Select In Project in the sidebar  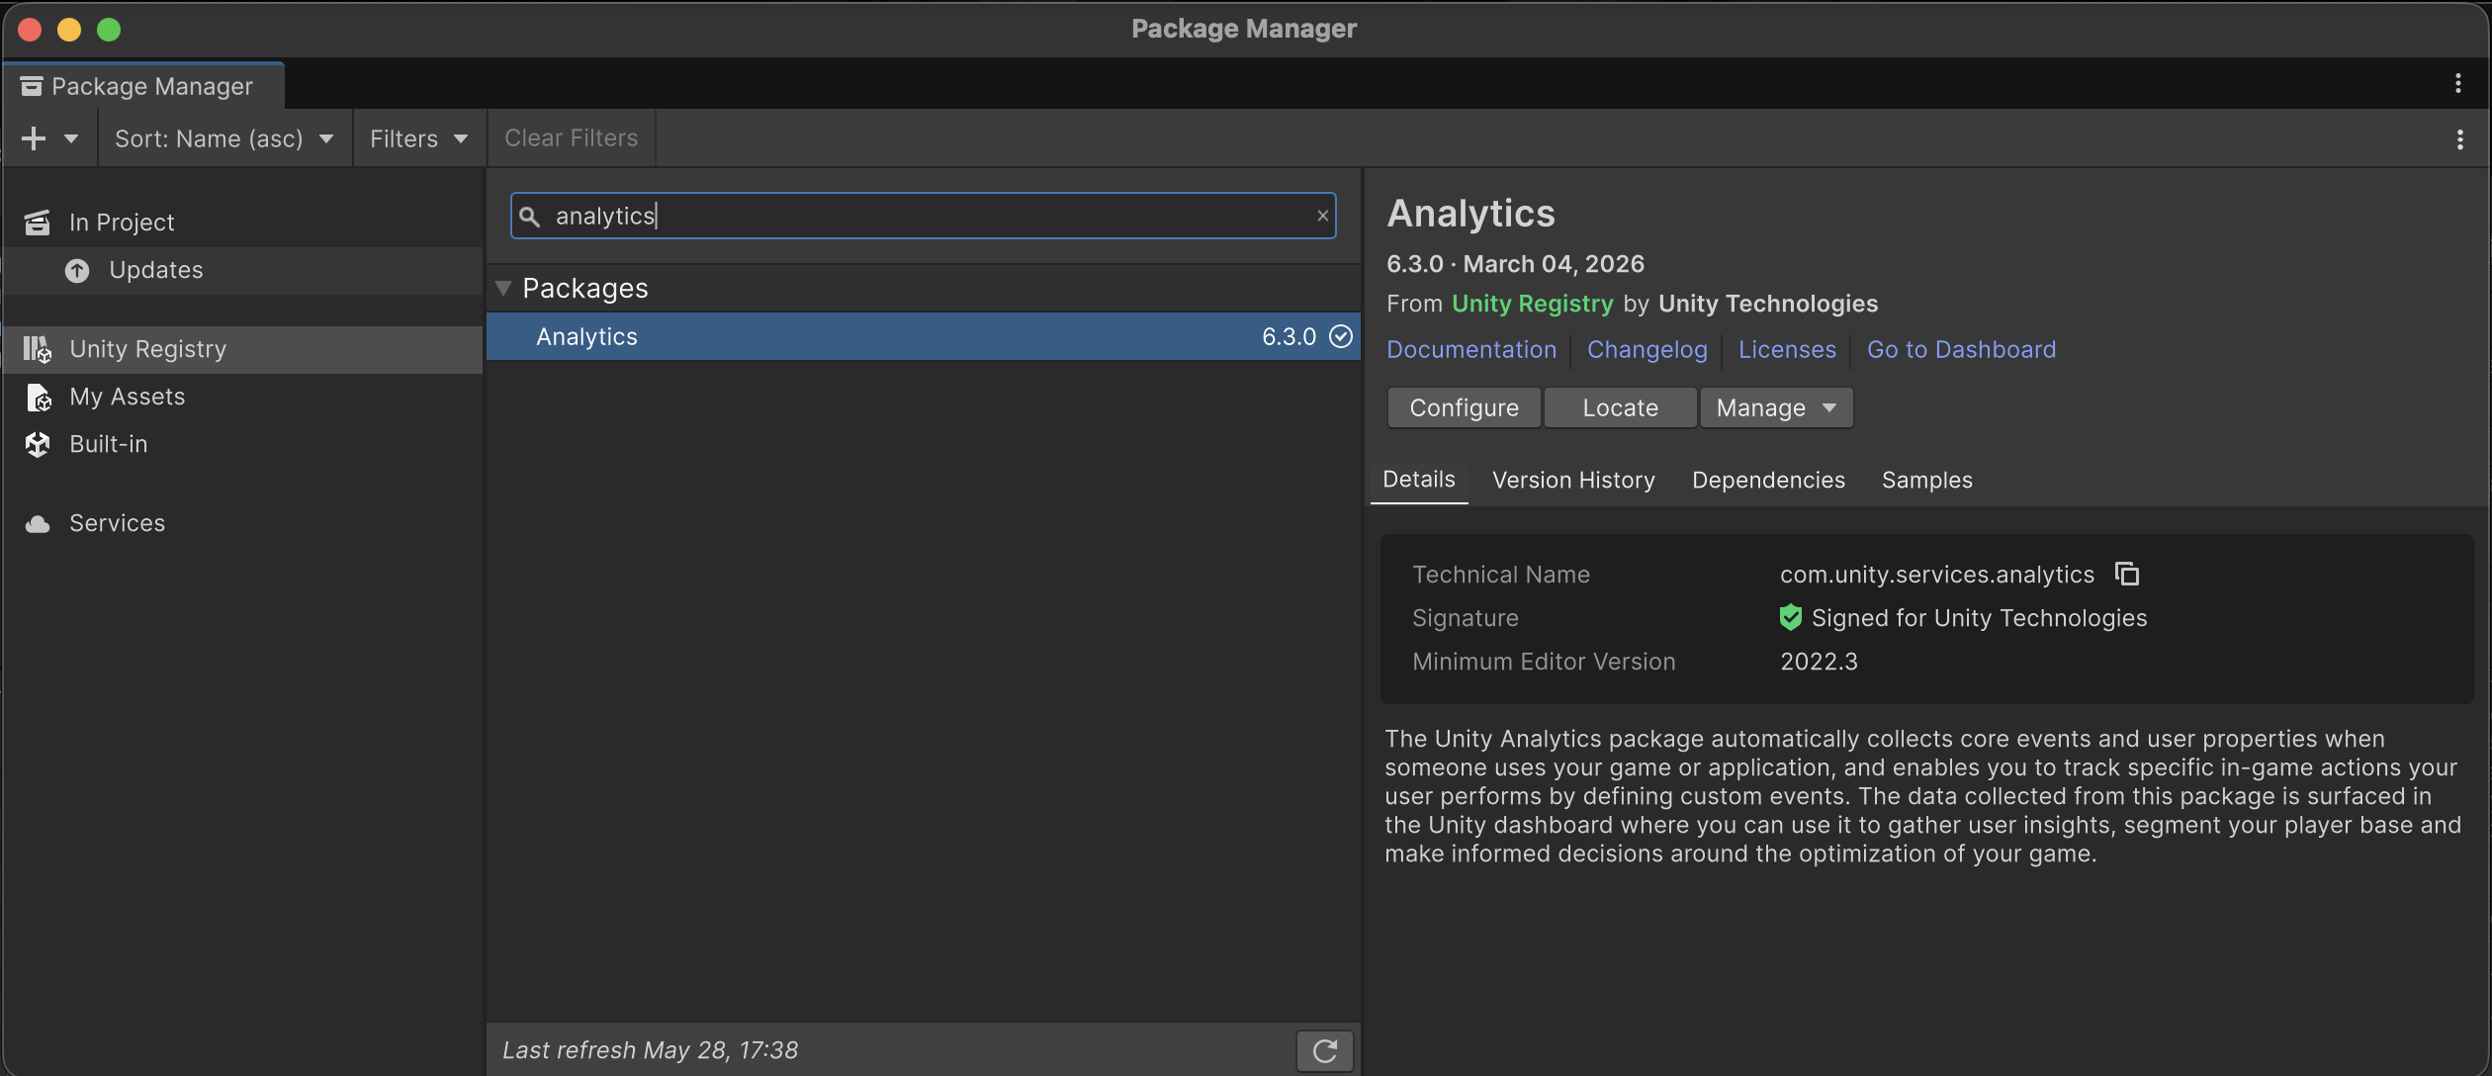243,223
